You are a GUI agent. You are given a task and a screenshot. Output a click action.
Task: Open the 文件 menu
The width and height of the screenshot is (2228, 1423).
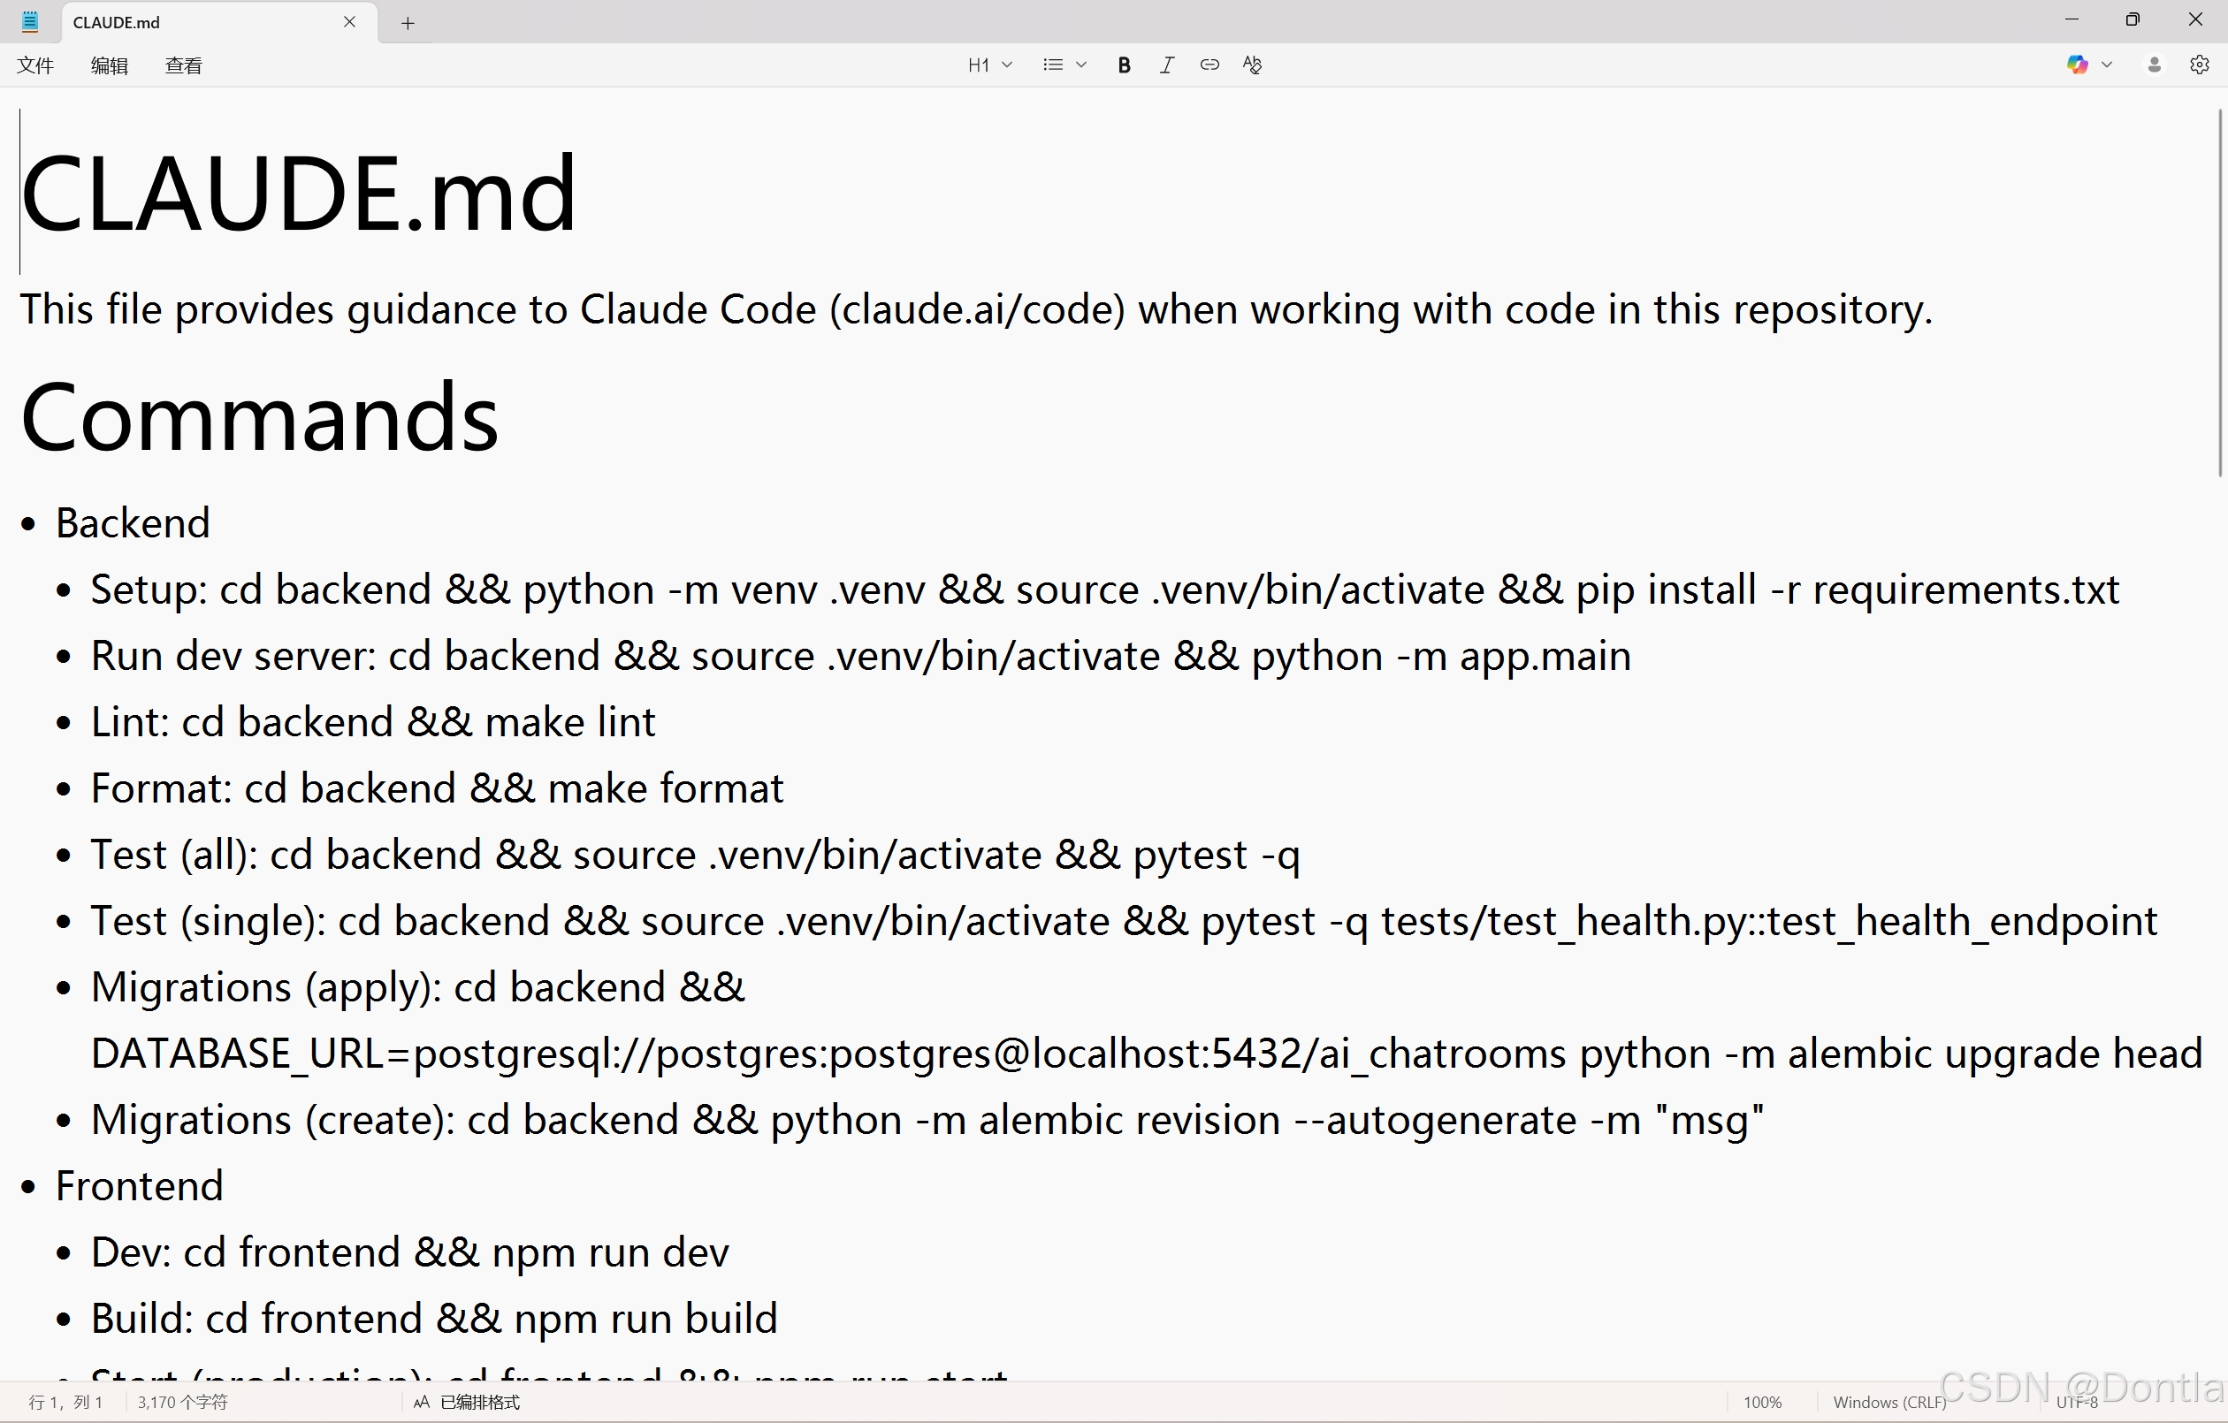pyautogui.click(x=36, y=65)
